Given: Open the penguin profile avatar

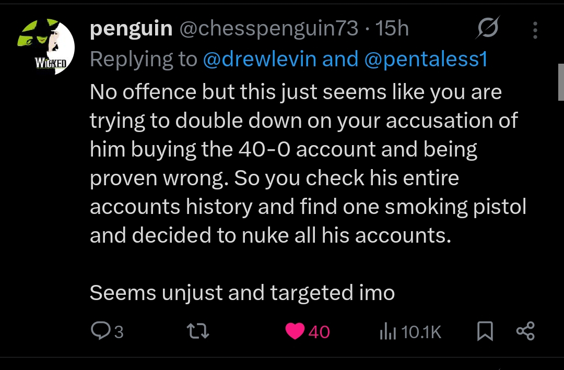Looking at the screenshot, I should [51, 47].
